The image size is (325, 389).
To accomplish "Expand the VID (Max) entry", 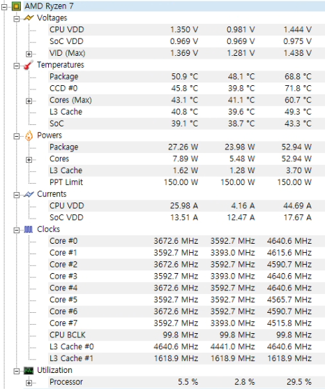I will click(29, 54).
